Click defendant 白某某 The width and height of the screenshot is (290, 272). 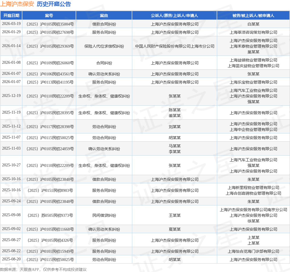click(253, 24)
